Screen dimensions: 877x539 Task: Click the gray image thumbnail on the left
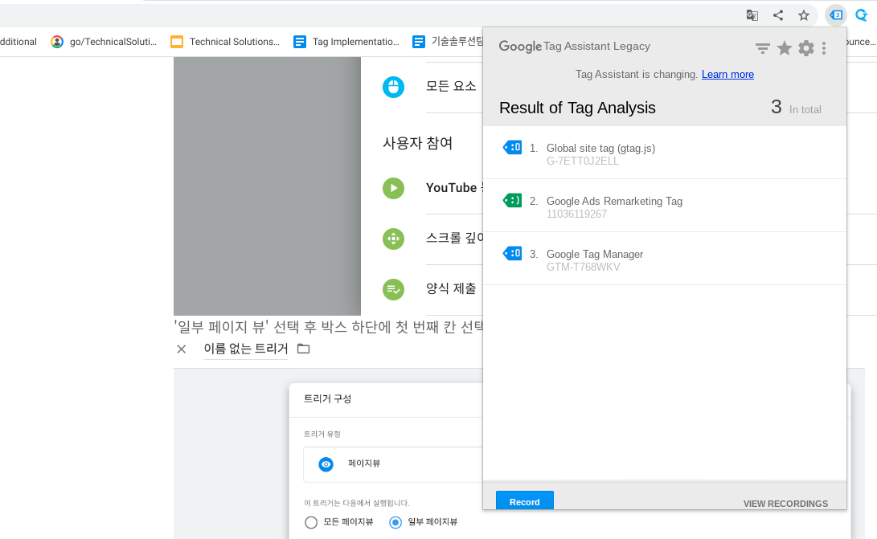tap(267, 186)
